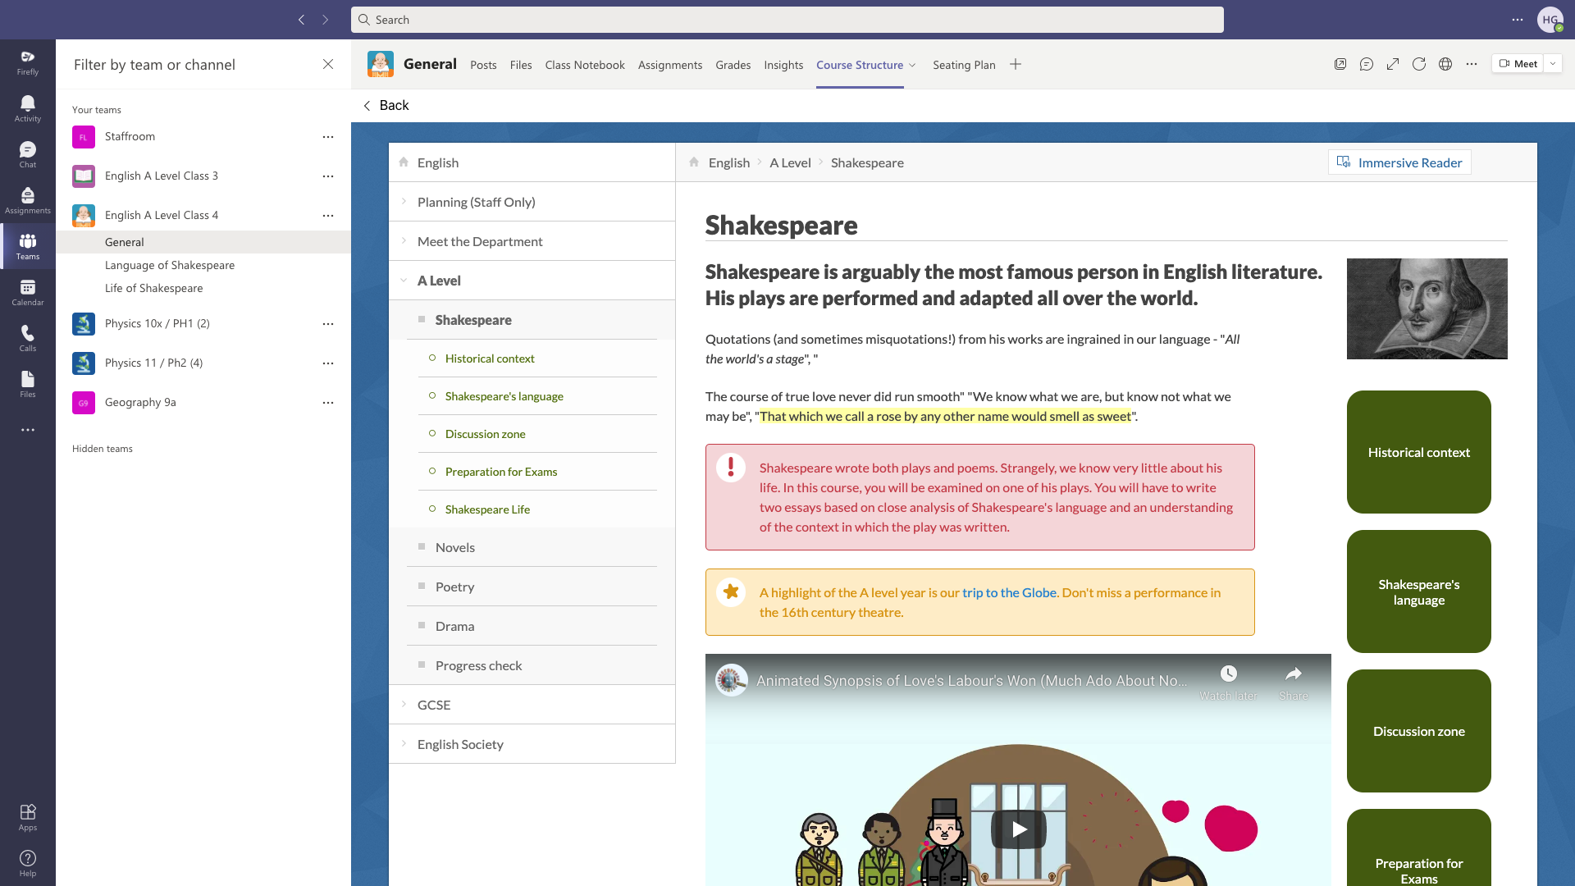The image size is (1575, 886).
Task: Click the Search input field
Action: tap(787, 20)
